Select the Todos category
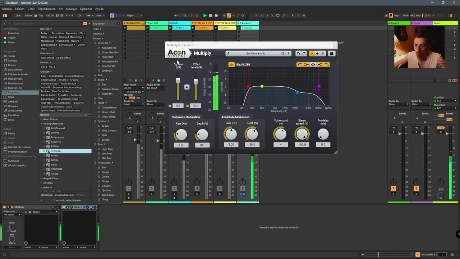This screenshot has width=460, height=259. click(11, 56)
